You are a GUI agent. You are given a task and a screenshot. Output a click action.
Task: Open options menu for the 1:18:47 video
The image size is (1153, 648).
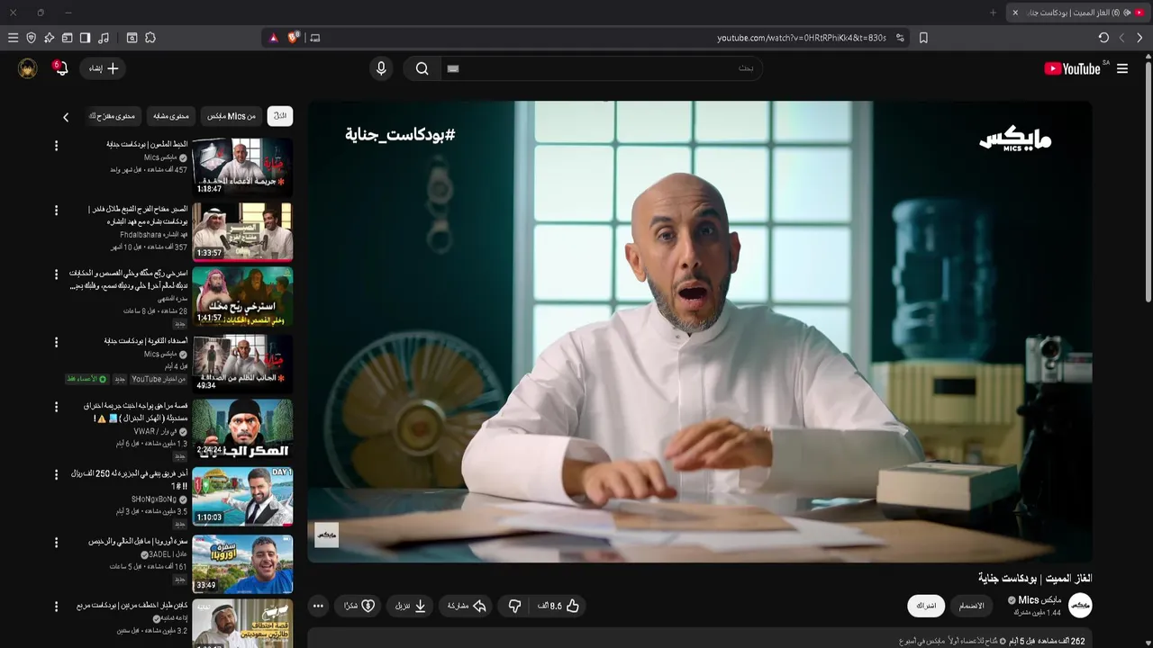56,145
